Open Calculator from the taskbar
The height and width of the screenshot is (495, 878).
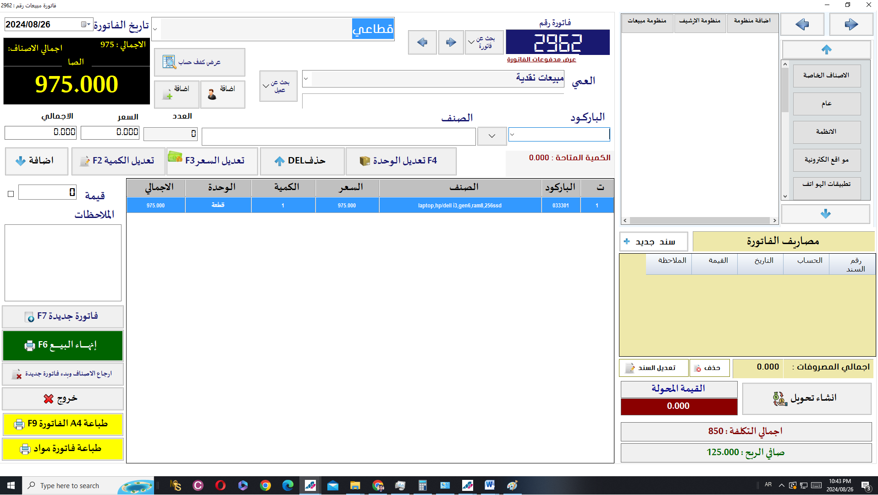[422, 485]
